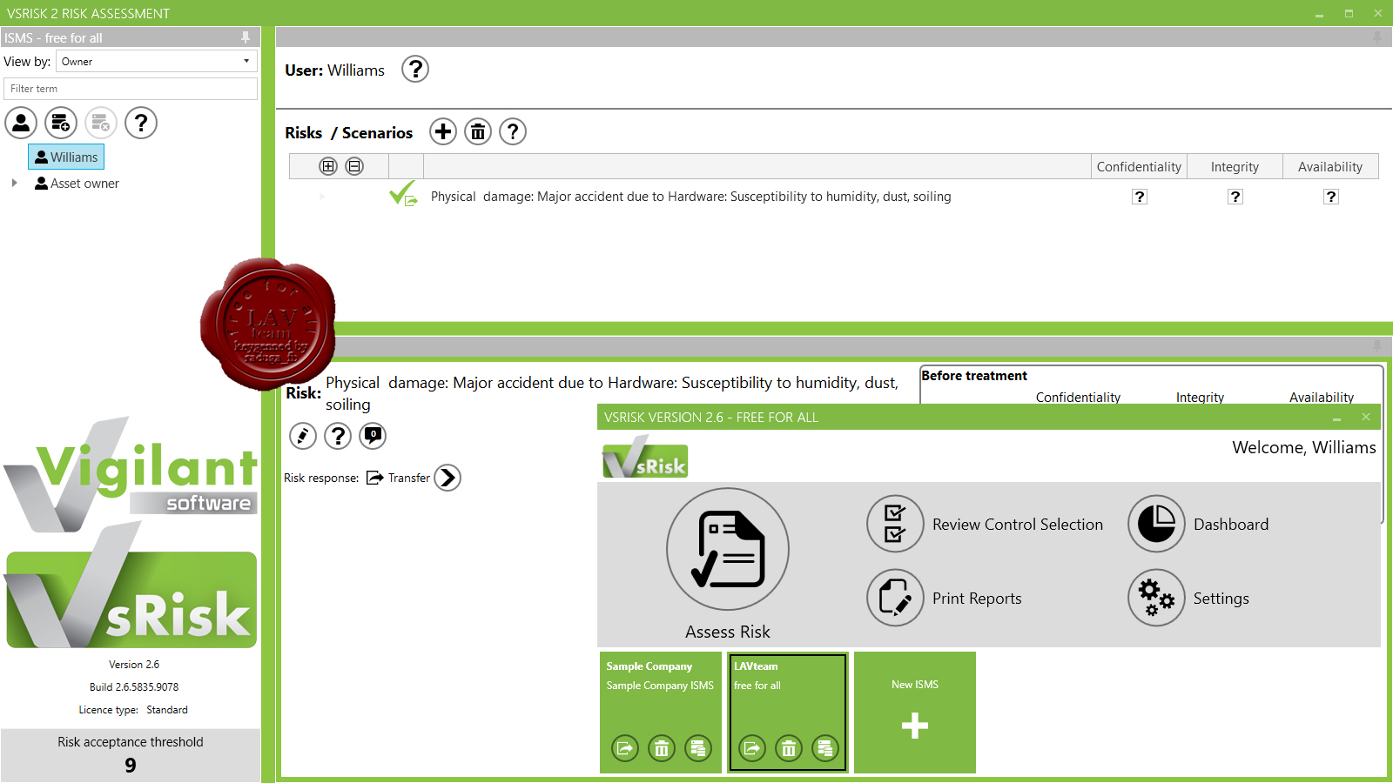The image size is (1393, 783).
Task: Open the View by Owner dropdown
Action: pyautogui.click(x=157, y=61)
